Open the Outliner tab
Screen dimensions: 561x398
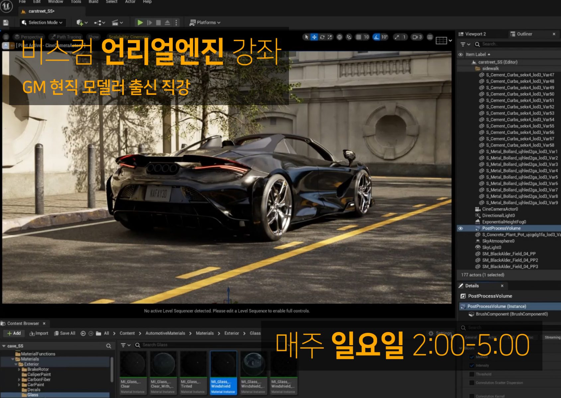[524, 34]
